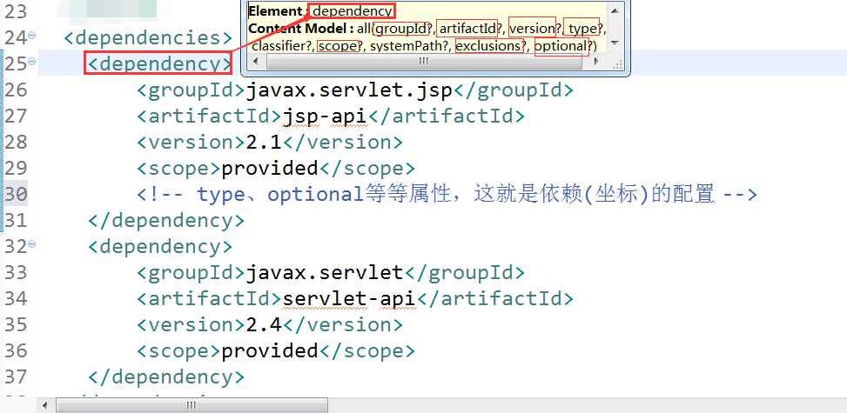Click the version value 2.4
Viewport: 847px width, 413px height.
(264, 325)
